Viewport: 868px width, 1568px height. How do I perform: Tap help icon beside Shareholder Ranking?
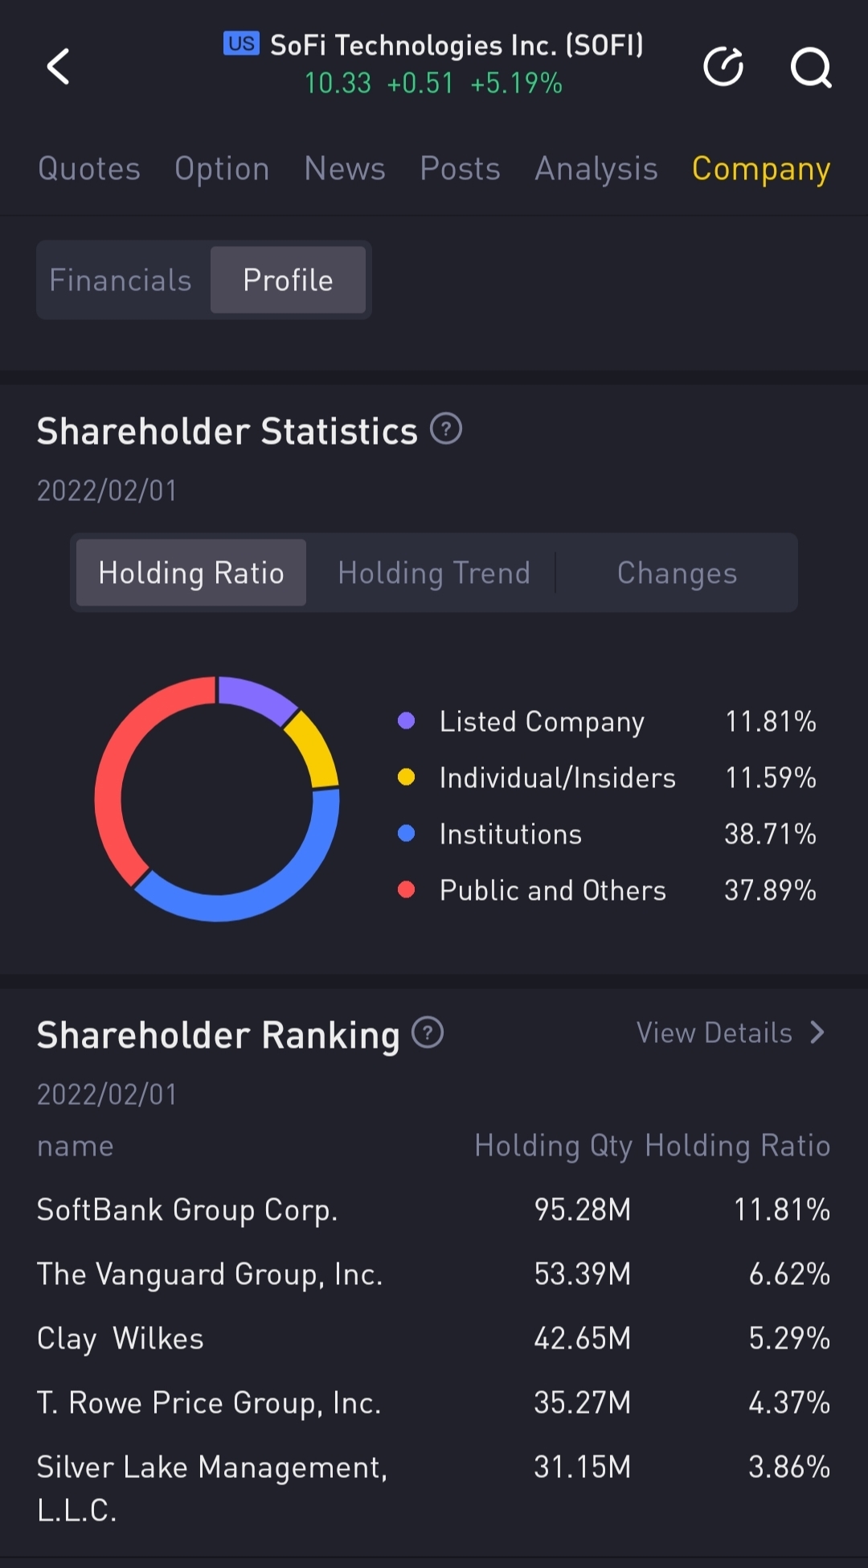pyautogui.click(x=428, y=1032)
